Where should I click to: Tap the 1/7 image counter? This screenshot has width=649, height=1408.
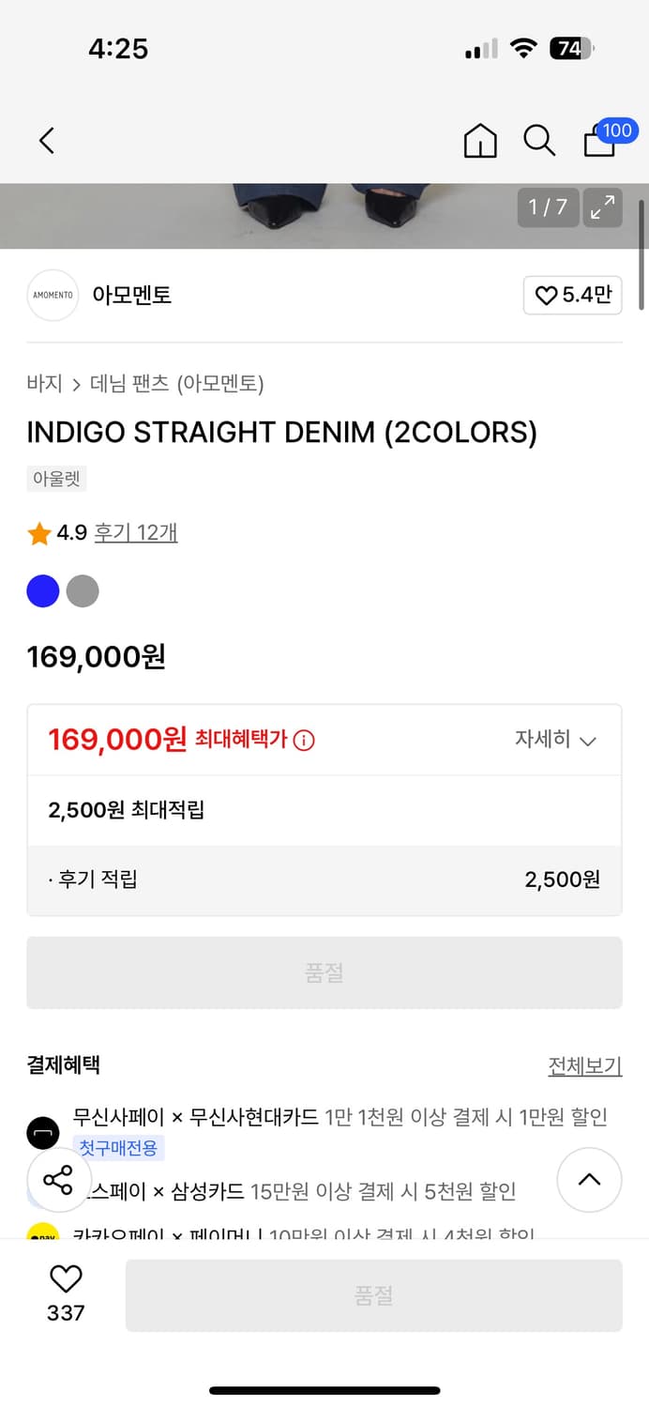548,208
